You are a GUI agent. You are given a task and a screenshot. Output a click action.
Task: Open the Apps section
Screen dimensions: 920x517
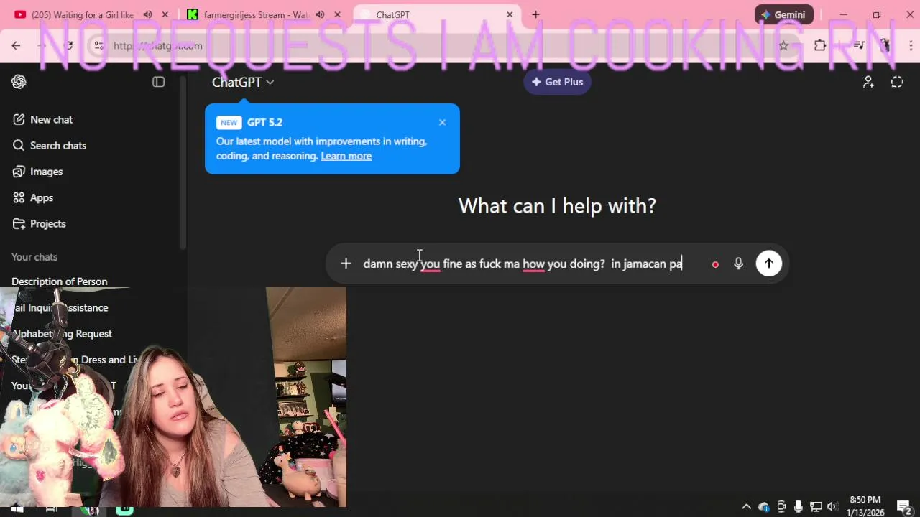click(x=33, y=197)
